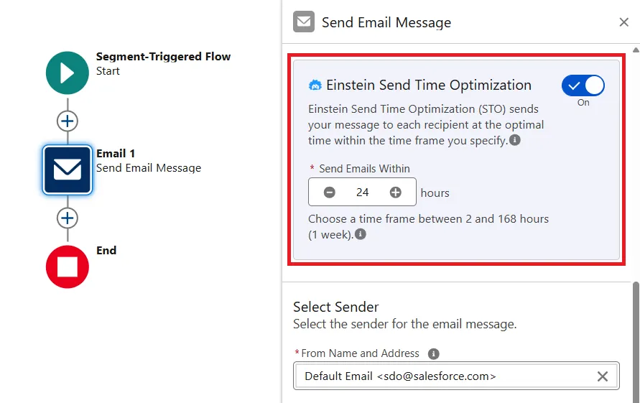Decrease Send Emails Within hours
The image size is (640, 403).
click(329, 193)
